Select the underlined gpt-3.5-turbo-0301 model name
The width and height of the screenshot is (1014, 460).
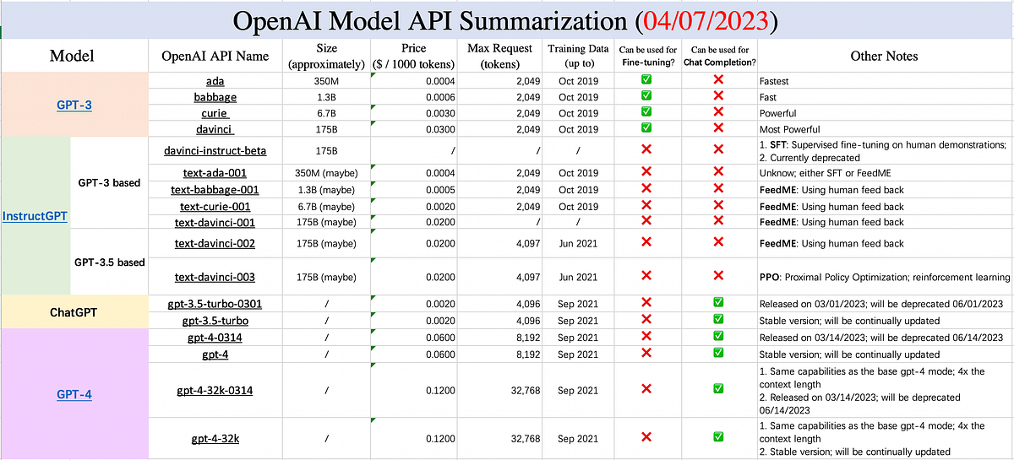tap(215, 304)
